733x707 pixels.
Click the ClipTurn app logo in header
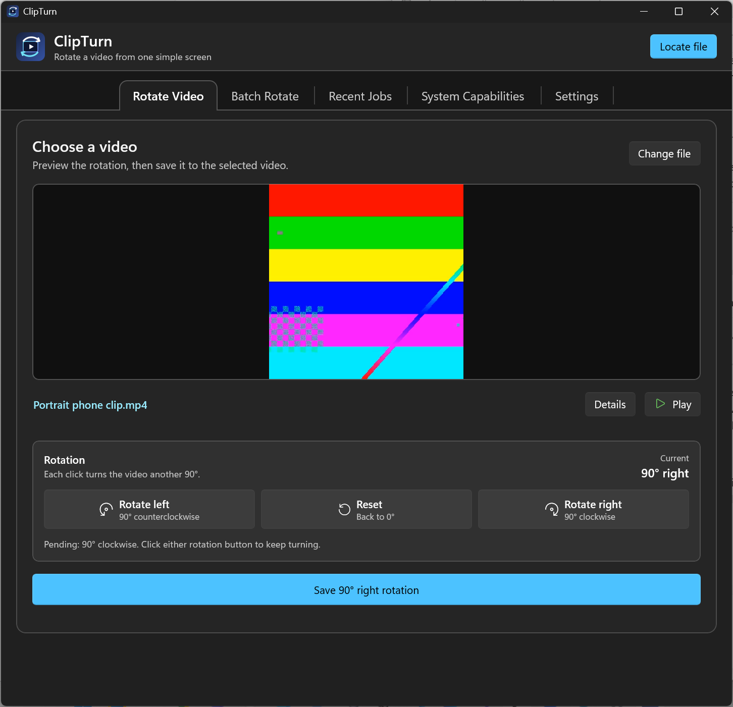coord(30,46)
